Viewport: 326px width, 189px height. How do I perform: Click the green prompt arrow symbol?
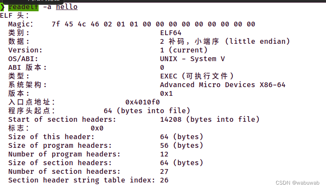(x=2, y=7)
